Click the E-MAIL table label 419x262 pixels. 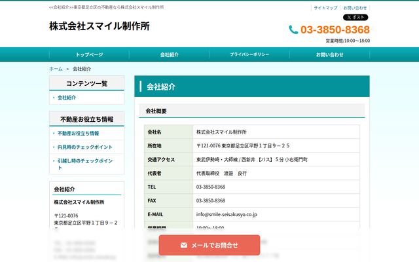pyautogui.click(x=155, y=214)
